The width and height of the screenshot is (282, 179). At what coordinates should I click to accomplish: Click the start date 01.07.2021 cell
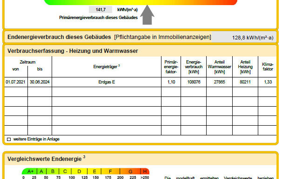[16, 82]
